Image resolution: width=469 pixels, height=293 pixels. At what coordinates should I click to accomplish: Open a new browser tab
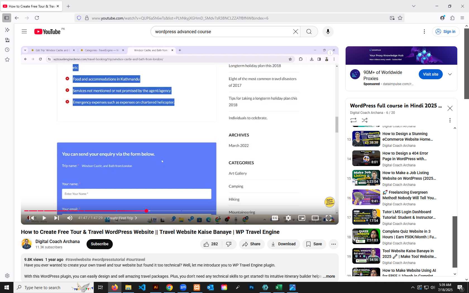68,6
